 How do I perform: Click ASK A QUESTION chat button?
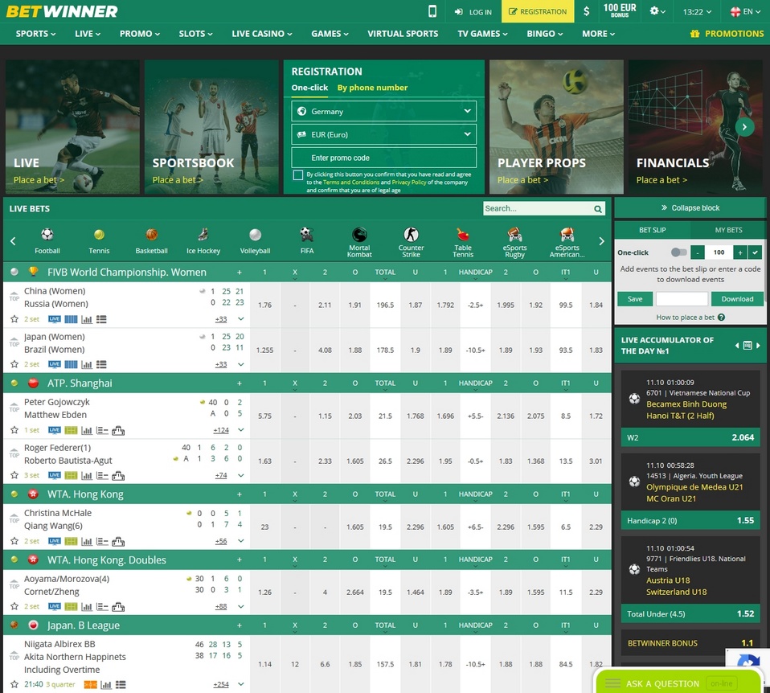tap(677, 683)
